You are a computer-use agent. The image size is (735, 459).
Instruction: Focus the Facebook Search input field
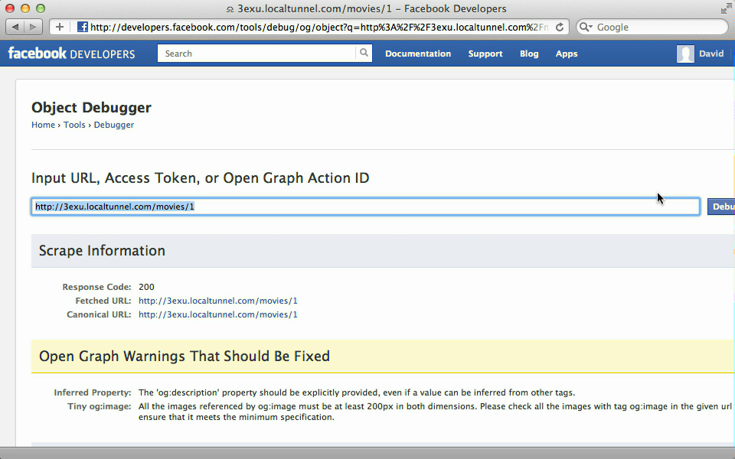point(257,54)
